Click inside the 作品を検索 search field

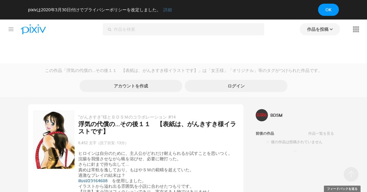tap(183, 29)
